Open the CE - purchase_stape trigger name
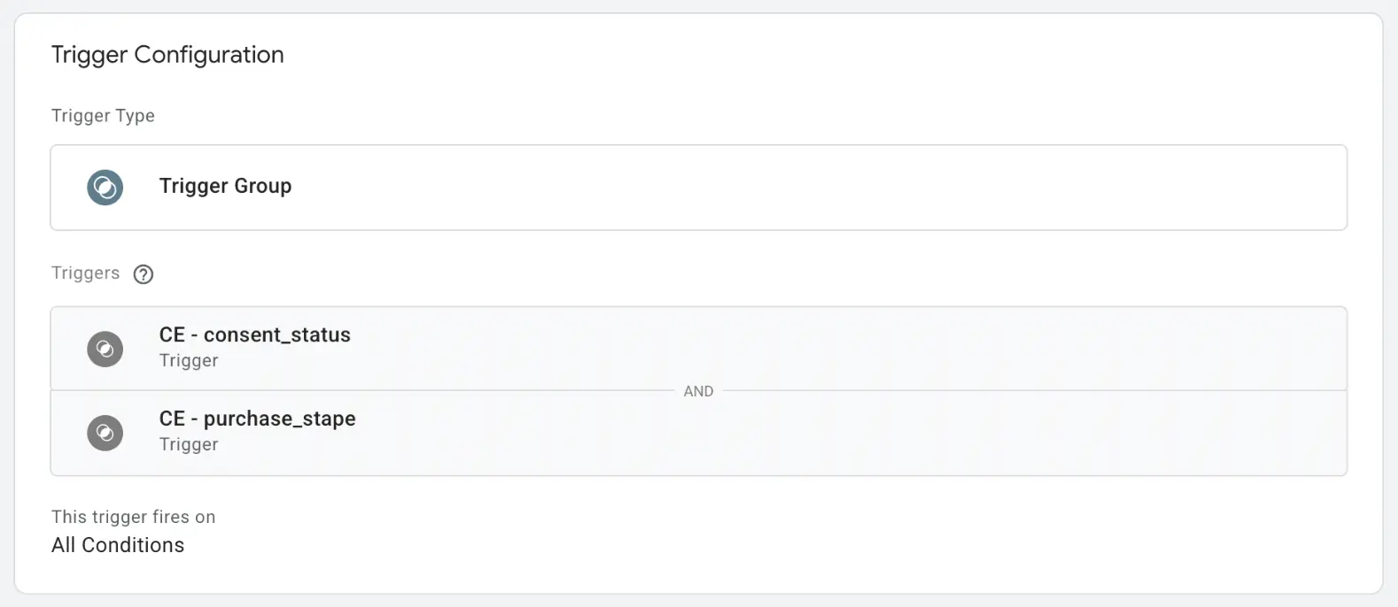This screenshot has height=607, width=1398. pyautogui.click(x=257, y=419)
